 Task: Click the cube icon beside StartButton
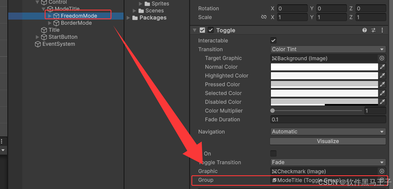click(44, 37)
